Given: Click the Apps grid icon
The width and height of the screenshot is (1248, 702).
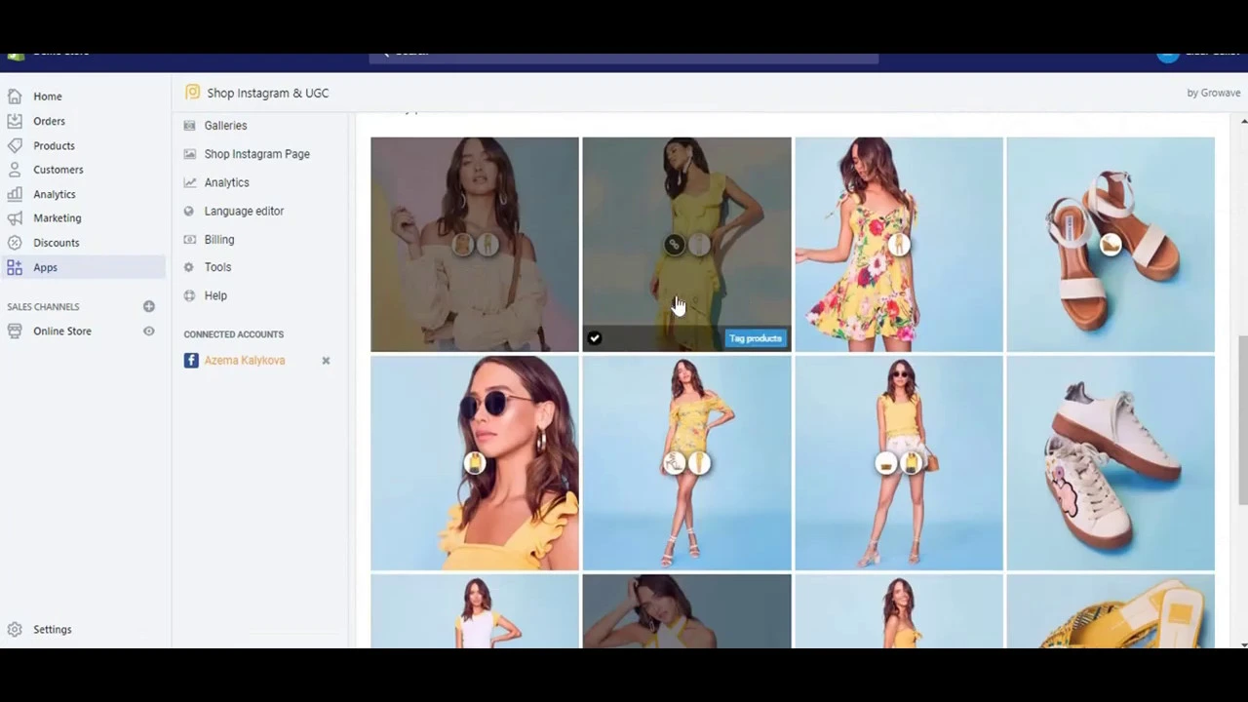Looking at the screenshot, I should [15, 267].
